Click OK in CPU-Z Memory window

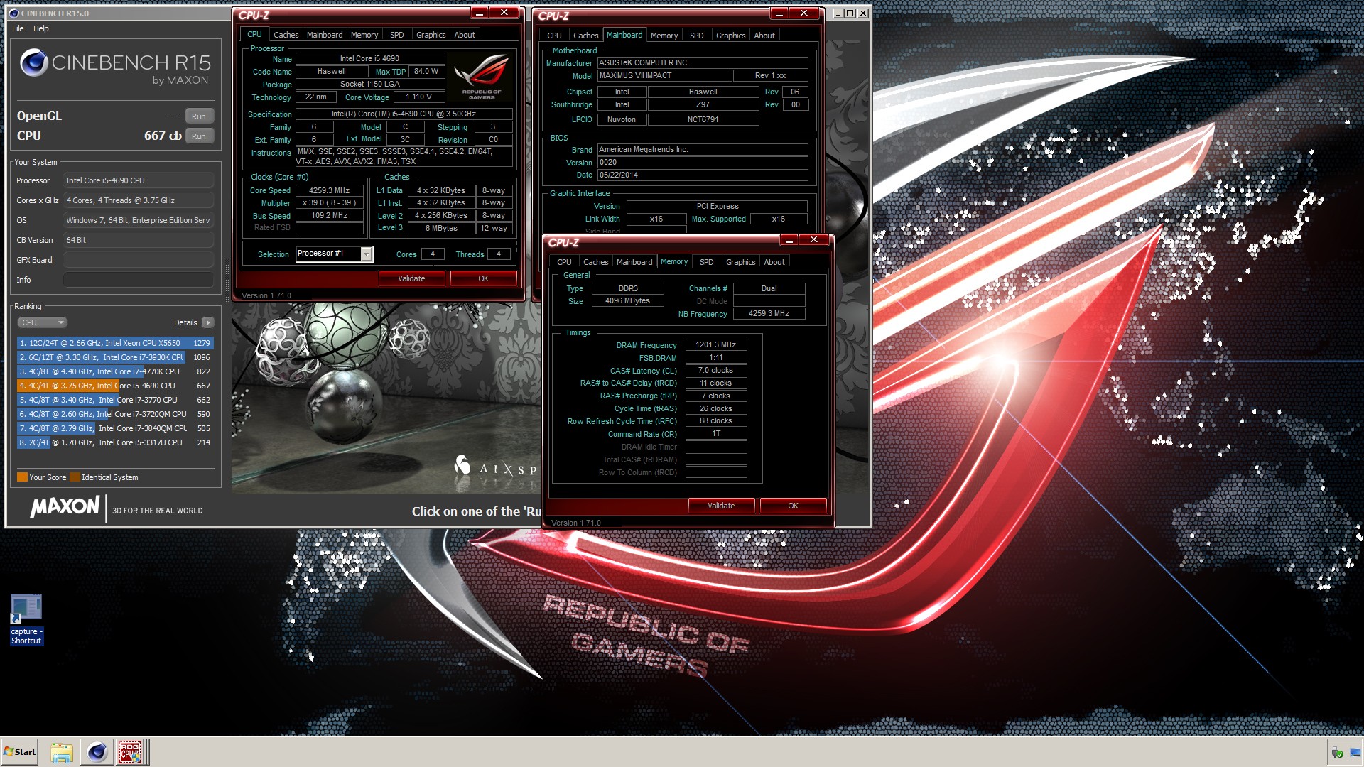coord(793,506)
